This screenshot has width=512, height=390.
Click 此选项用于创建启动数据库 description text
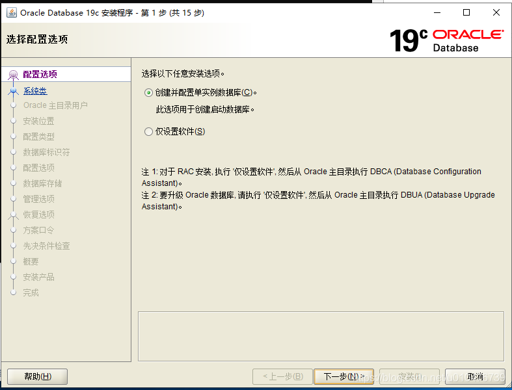[205, 109]
